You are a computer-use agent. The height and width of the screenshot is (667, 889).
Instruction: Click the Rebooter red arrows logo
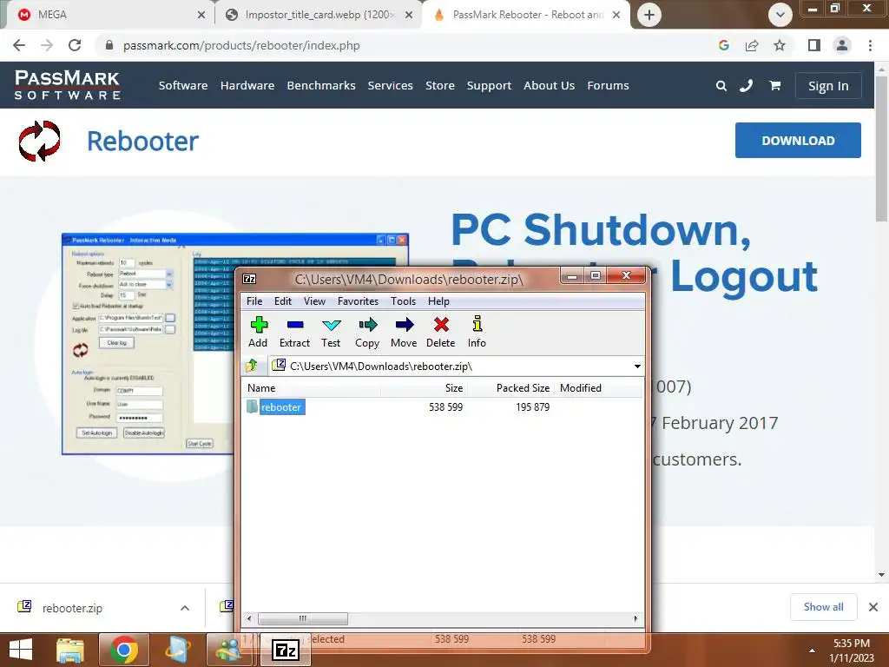[x=39, y=141]
